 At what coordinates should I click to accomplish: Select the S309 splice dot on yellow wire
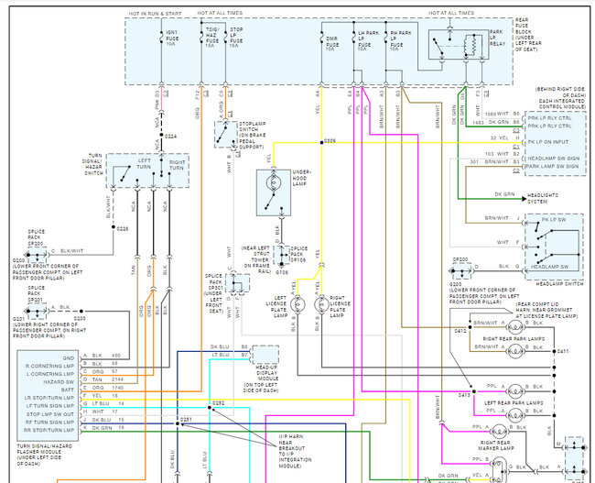tap(322, 142)
